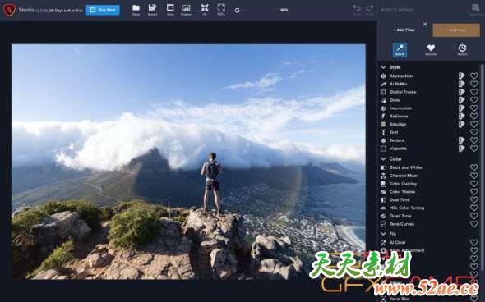Image resolution: width=485 pixels, height=302 pixels.
Task: Switch to the Filters tab
Action: click(400, 50)
